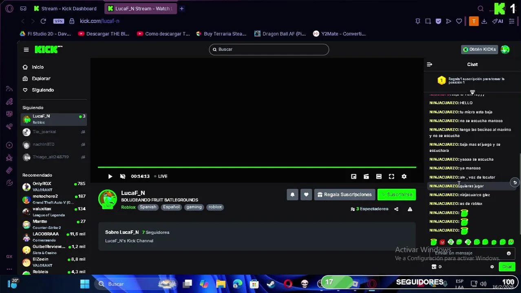
Task: Click the Obtén KICKs button
Action: tap(479, 49)
